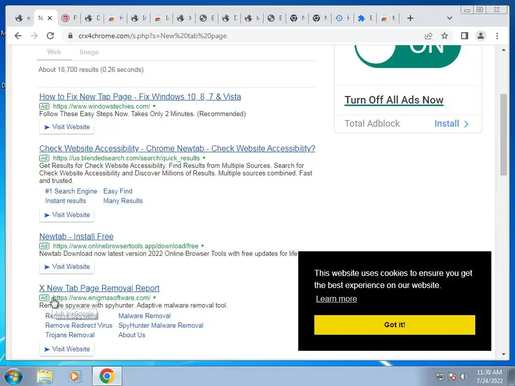This screenshot has height=386, width=515.
Task: Open the 'Remove Redirect Virus' sitelink
Action: (x=78, y=325)
